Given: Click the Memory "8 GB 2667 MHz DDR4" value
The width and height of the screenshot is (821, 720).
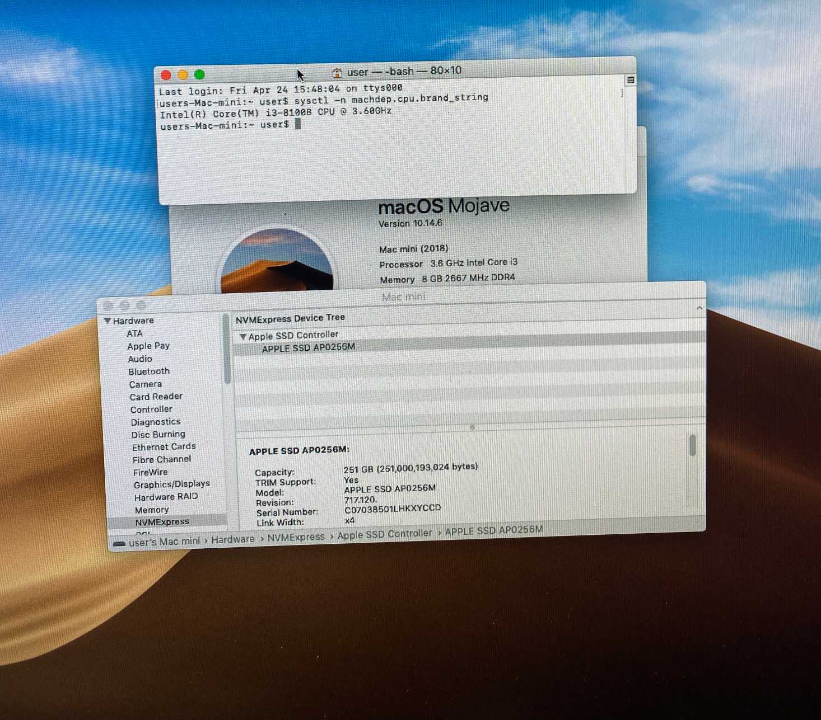Looking at the screenshot, I should click(x=469, y=278).
